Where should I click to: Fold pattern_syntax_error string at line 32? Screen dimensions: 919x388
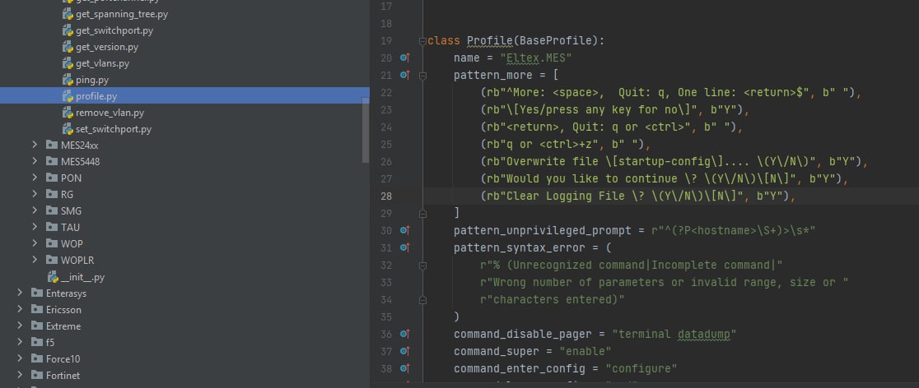(422, 265)
